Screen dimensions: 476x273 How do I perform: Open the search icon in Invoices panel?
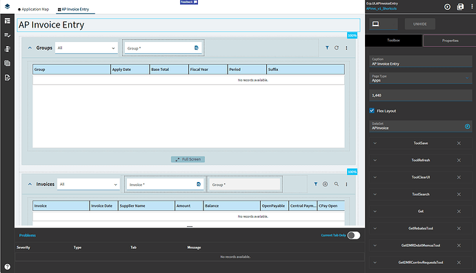[337, 184]
